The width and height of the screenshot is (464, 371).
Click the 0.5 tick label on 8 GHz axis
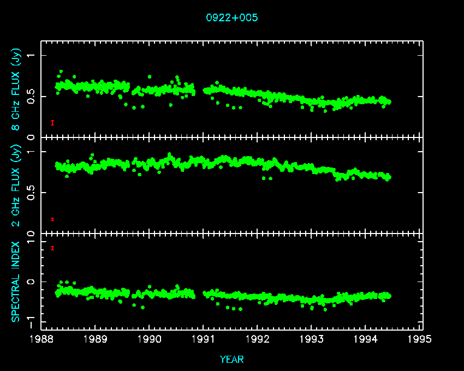click(x=32, y=97)
